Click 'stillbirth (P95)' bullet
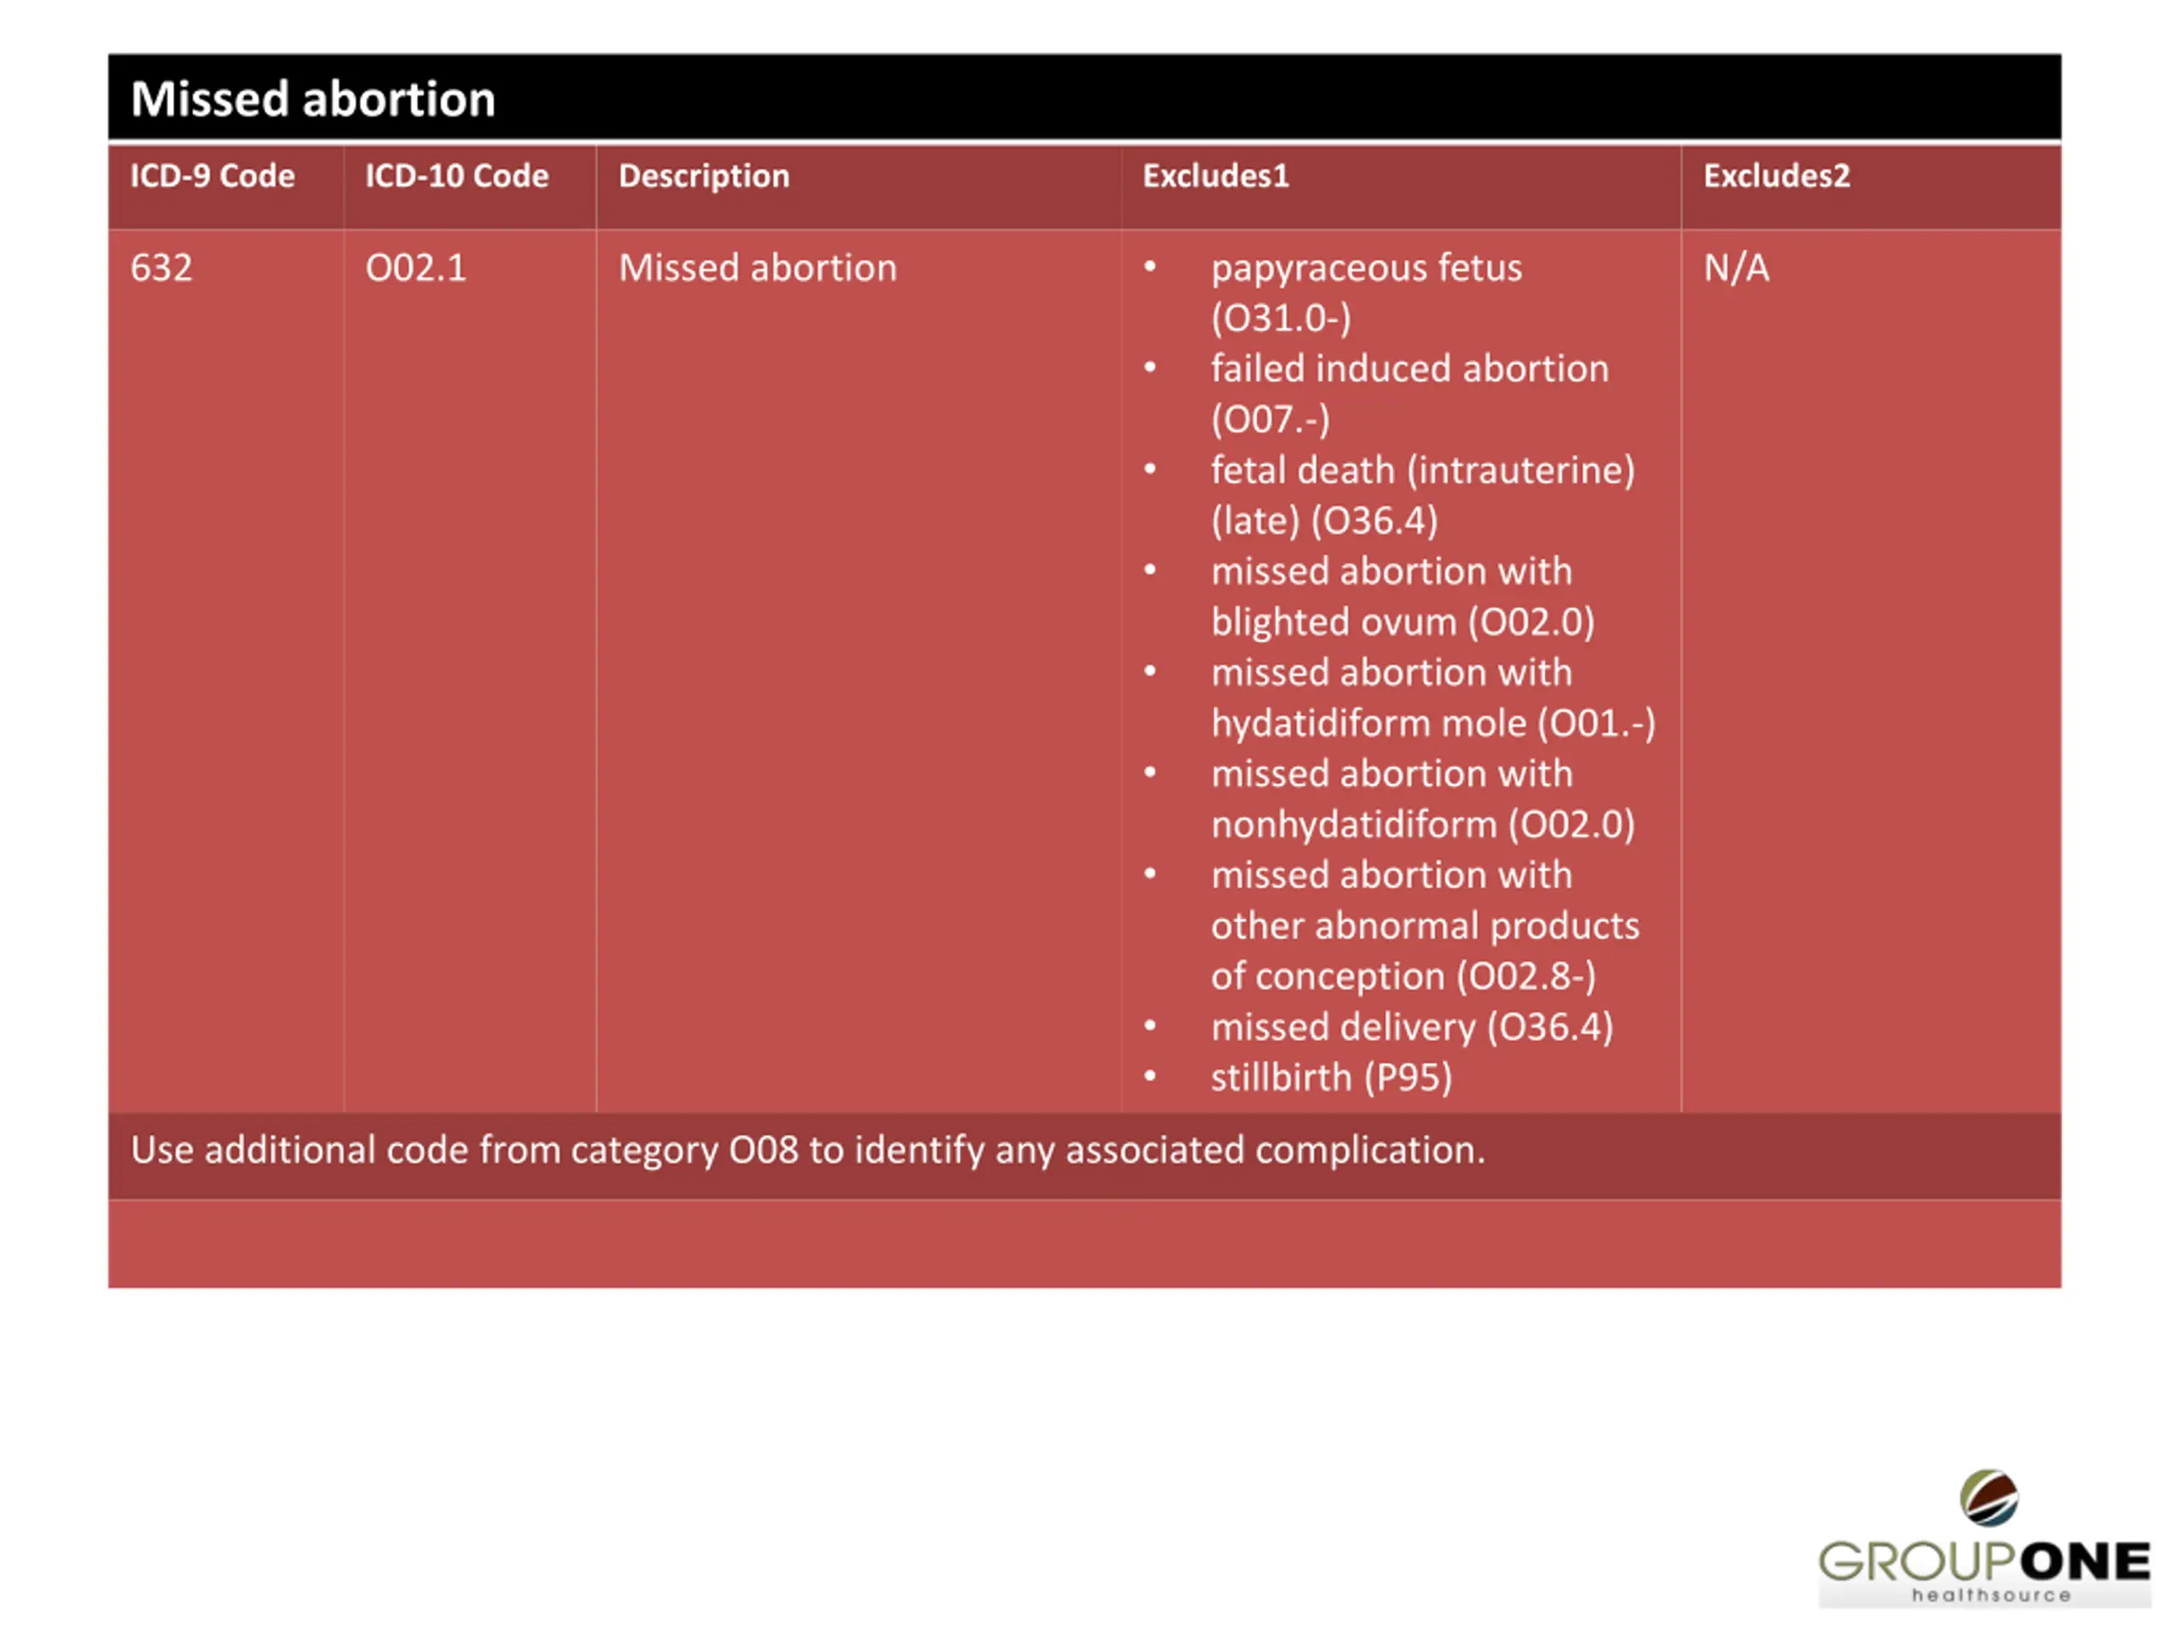2170x1627 pixels. [1330, 1077]
